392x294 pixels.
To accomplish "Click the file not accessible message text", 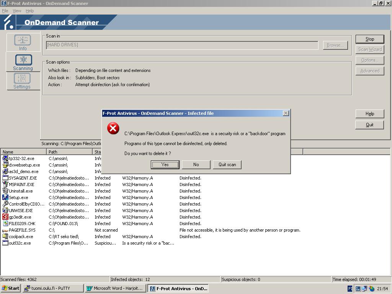I will [x=240, y=230].
